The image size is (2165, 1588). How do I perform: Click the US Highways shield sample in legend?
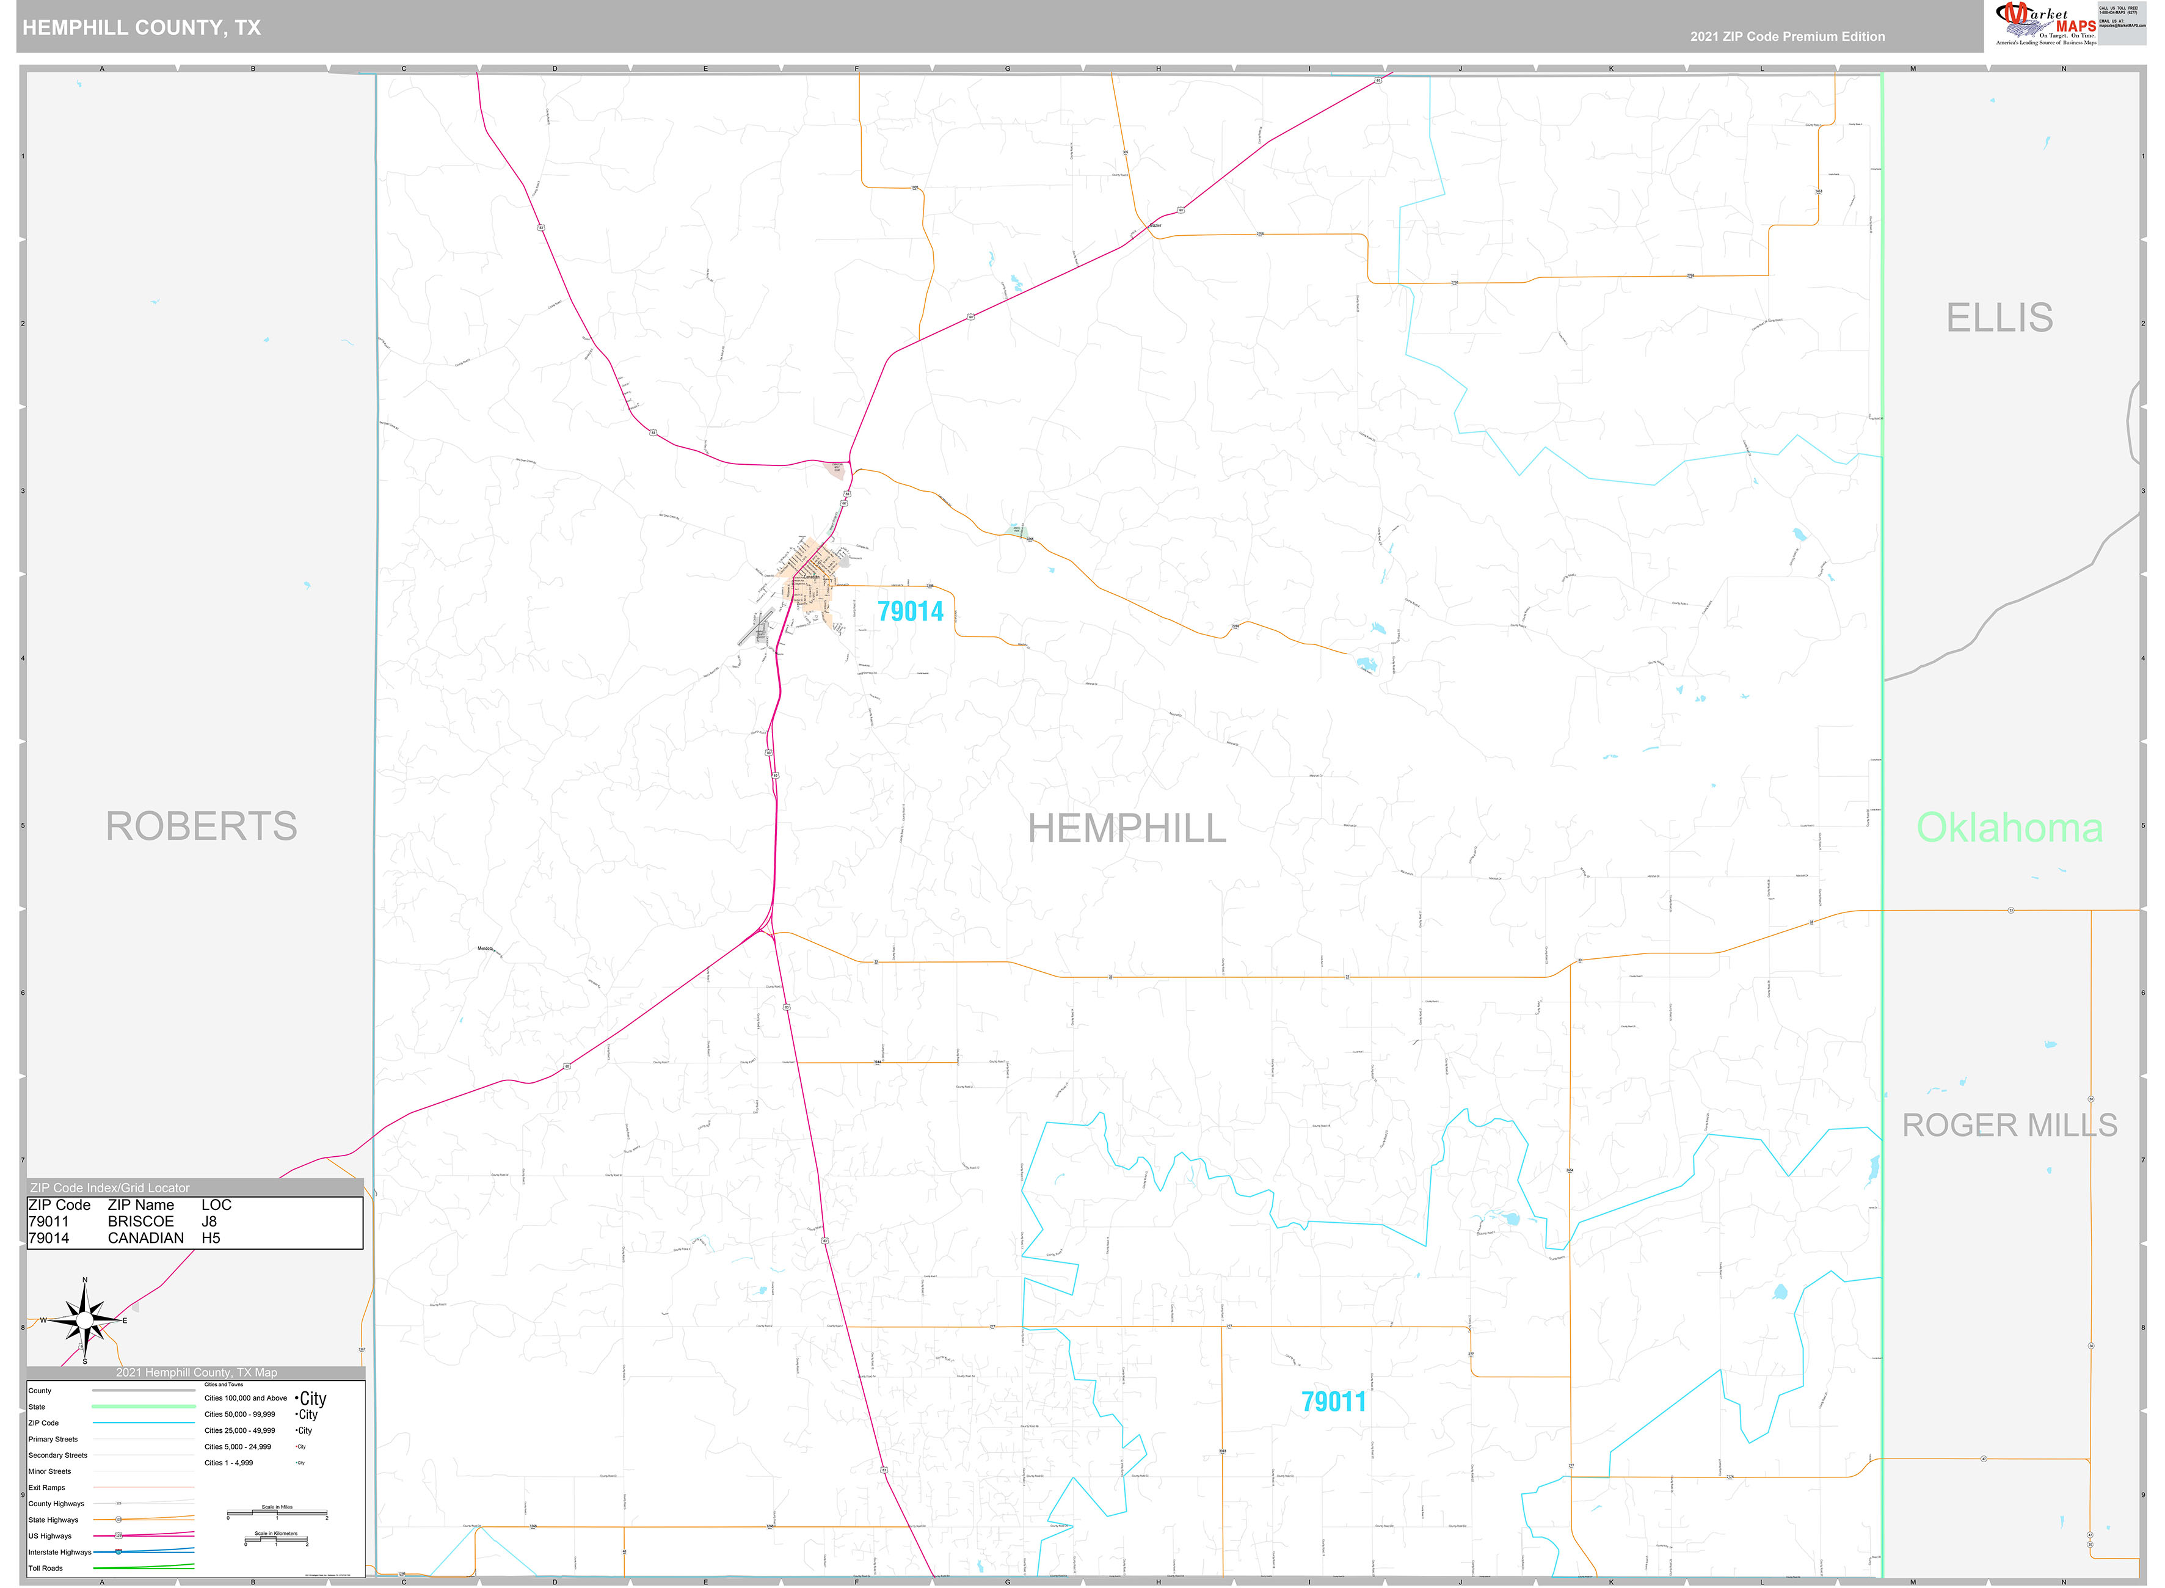point(119,1536)
